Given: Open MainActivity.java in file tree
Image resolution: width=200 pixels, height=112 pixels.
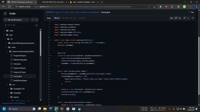Looking at the screenshot, I should click(x=20, y=60).
